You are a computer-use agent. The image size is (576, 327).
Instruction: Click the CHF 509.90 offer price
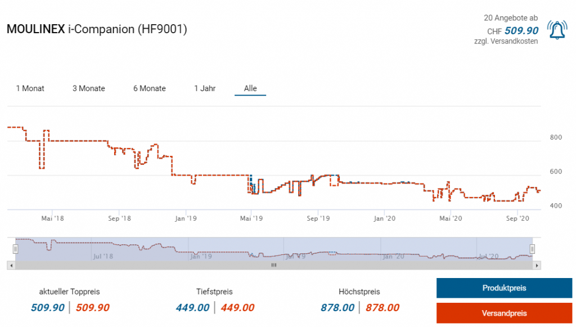[521, 31]
